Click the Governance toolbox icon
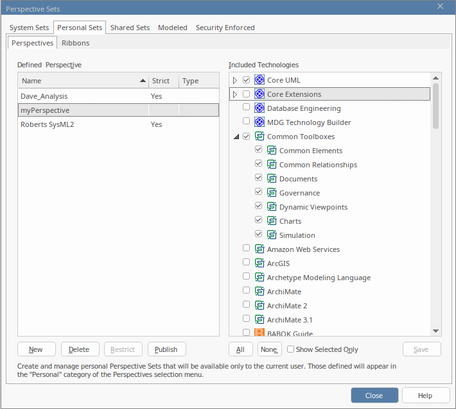Image resolution: width=456 pixels, height=409 pixels. (272, 193)
